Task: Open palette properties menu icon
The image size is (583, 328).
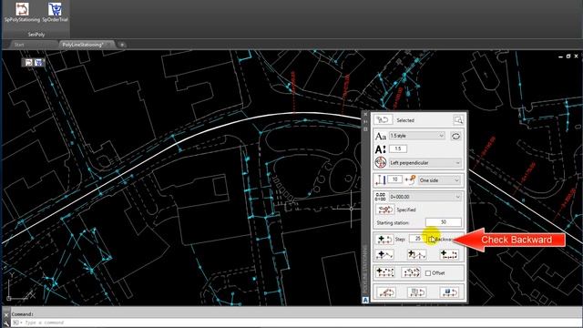Action: 365,129
